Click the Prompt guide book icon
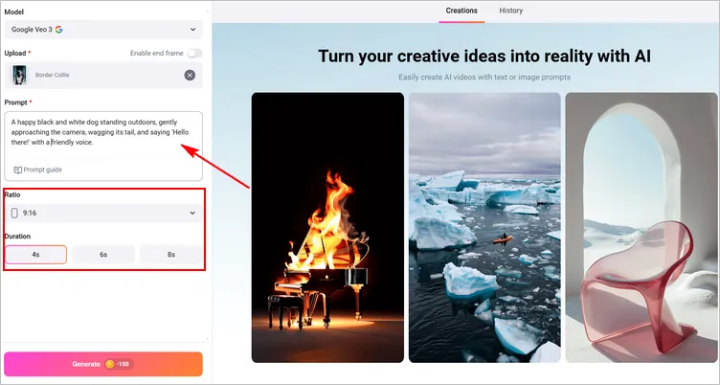The image size is (720, 385). [x=17, y=170]
